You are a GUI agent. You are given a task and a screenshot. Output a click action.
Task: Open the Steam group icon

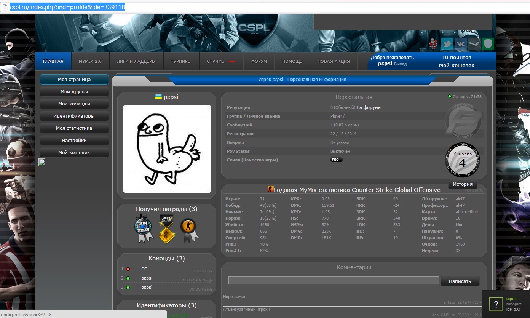[474, 44]
